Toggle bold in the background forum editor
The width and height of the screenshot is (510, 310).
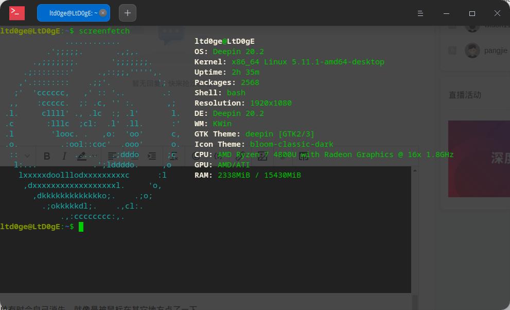pos(47,156)
